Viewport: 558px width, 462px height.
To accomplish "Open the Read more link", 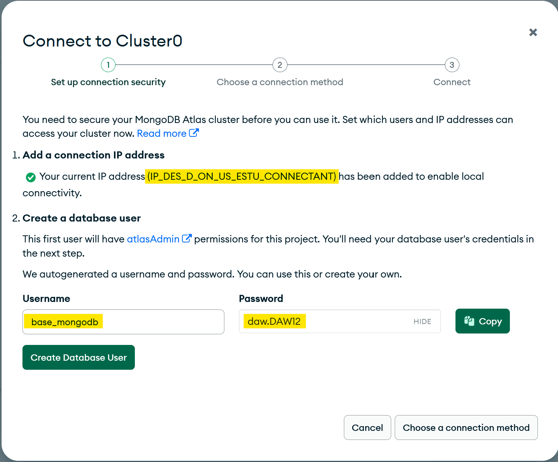I will coord(162,134).
